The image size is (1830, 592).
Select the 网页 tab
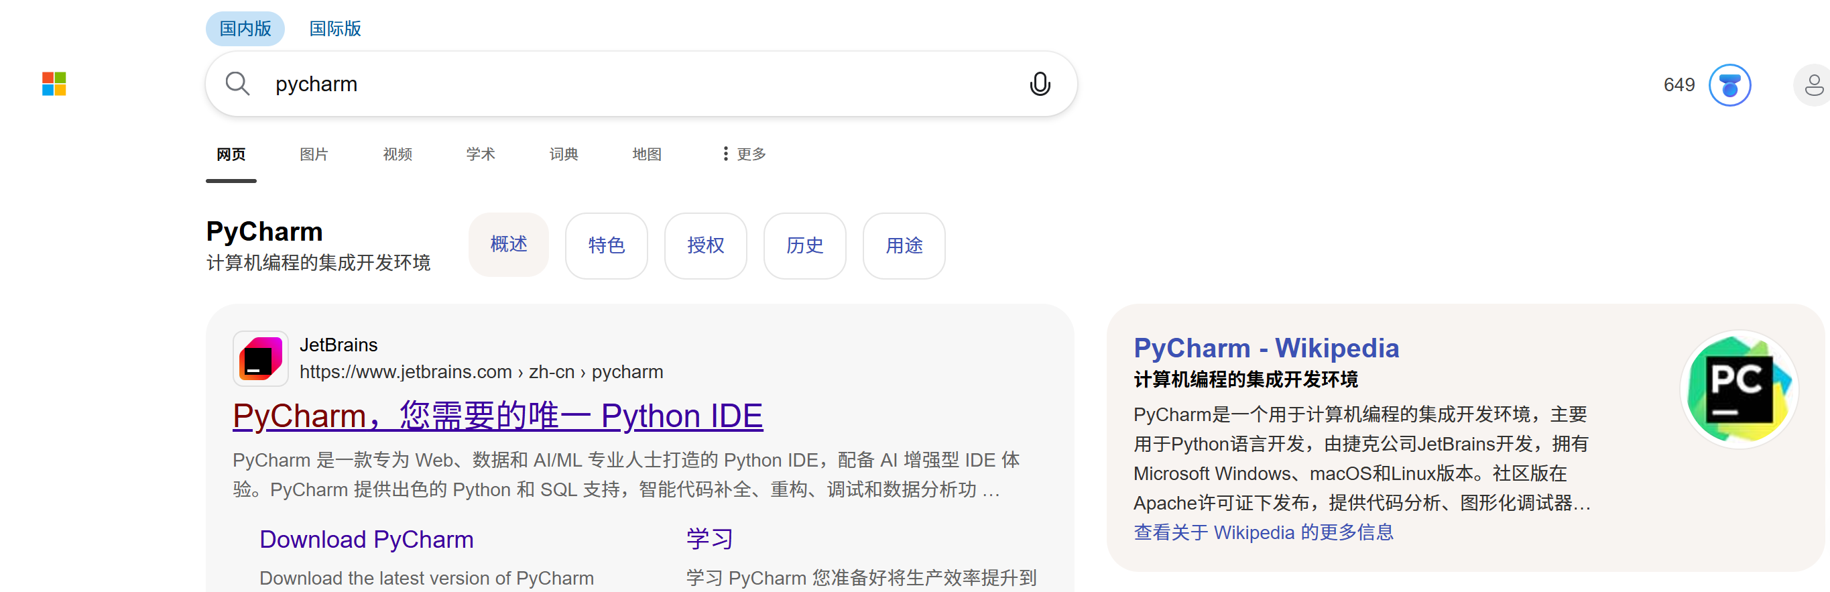tap(231, 154)
